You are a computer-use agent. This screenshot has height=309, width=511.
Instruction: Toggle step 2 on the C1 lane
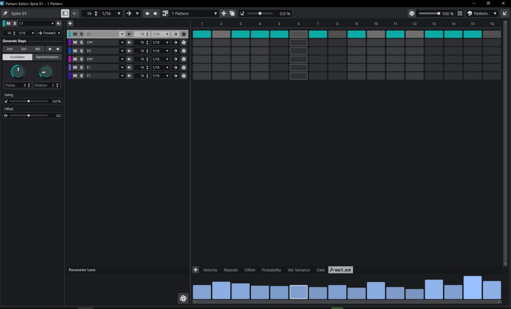(x=221, y=34)
